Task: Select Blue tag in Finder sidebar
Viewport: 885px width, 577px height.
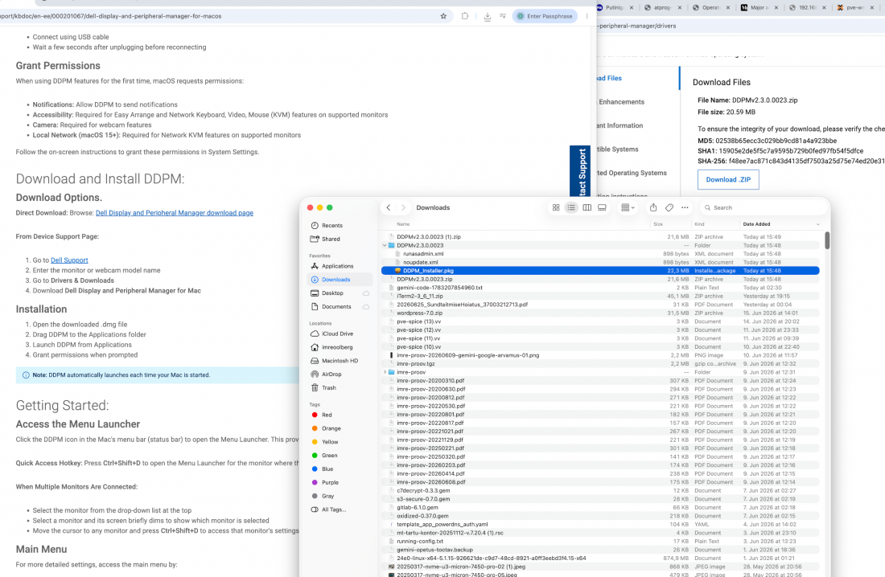Action: [327, 469]
